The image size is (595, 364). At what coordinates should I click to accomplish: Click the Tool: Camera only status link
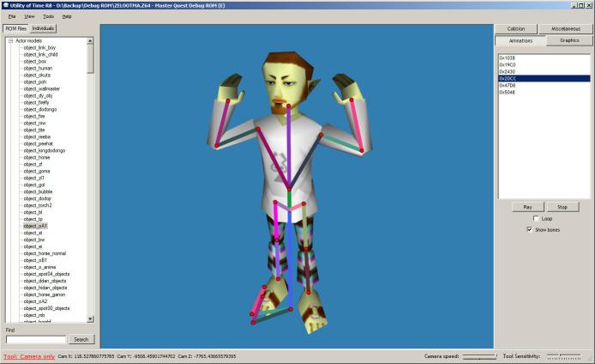coord(29,356)
